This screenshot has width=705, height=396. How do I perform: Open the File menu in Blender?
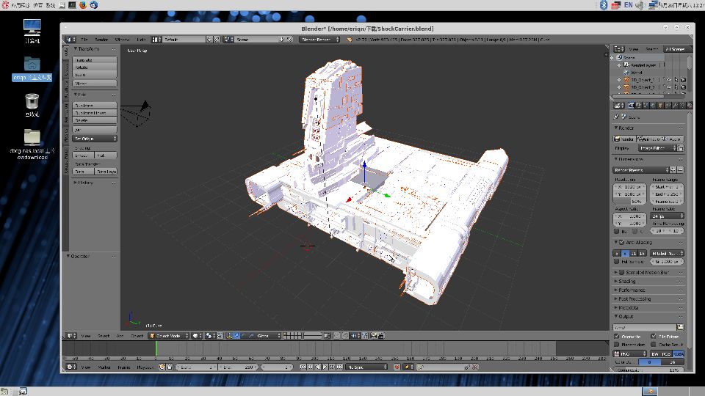tap(84, 39)
